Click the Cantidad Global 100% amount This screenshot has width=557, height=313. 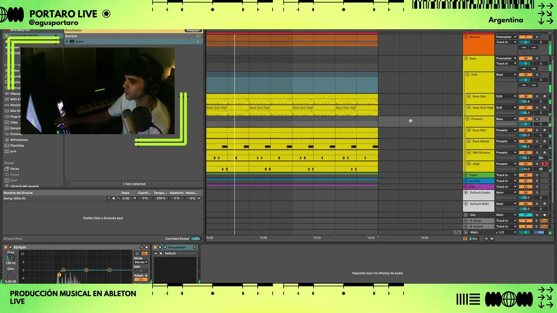point(196,239)
